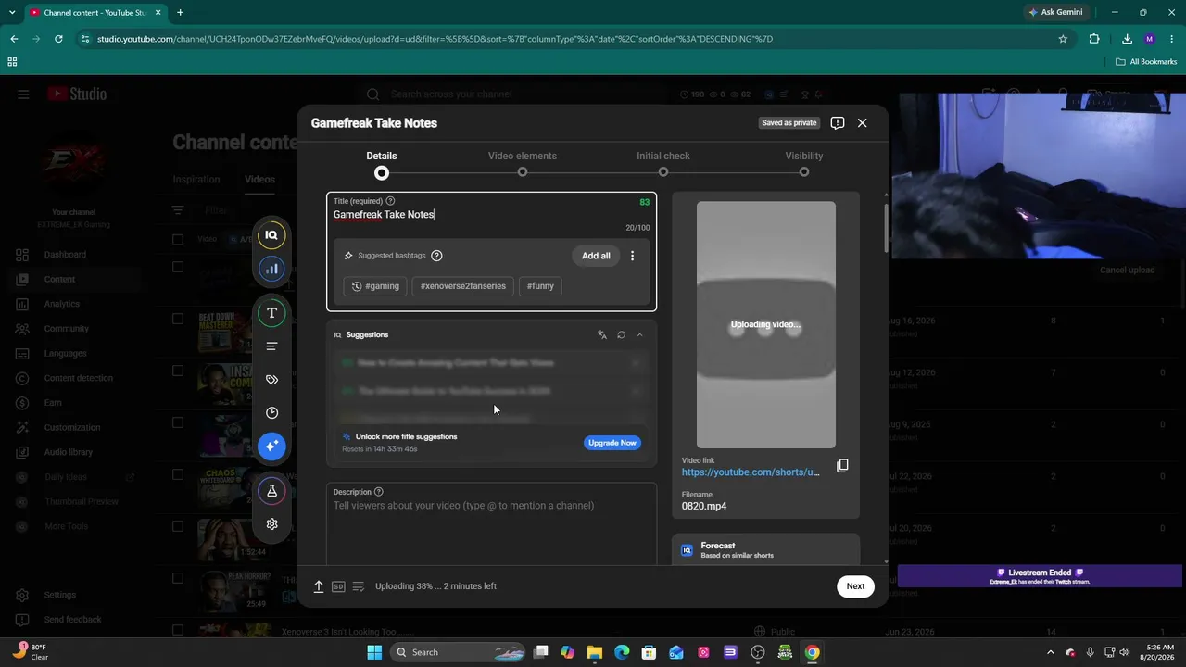Viewport: 1186px width, 667px height.
Task: Open Microsoft Store from the taskbar
Action: click(650, 652)
